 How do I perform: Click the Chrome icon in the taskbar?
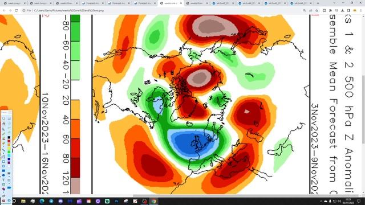153,201
